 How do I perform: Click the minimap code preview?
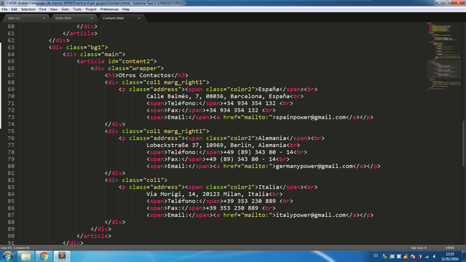point(444,57)
